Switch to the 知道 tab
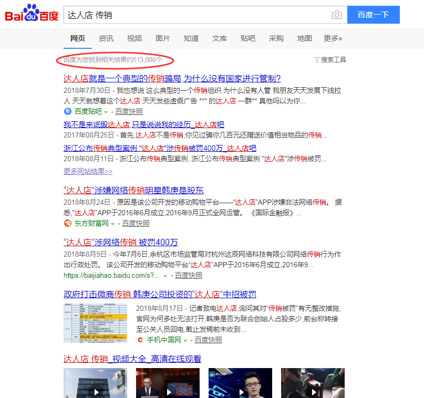Screen dimensions: 424x398 [x=191, y=38]
